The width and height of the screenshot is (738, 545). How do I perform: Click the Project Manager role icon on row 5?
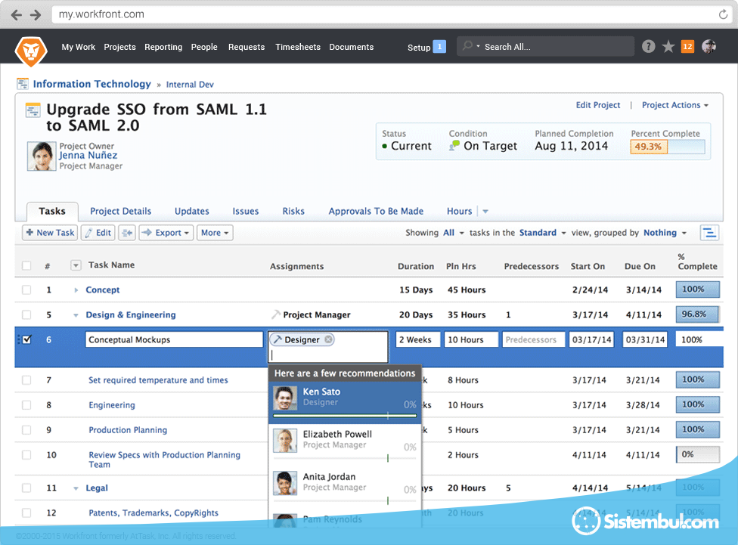point(276,314)
